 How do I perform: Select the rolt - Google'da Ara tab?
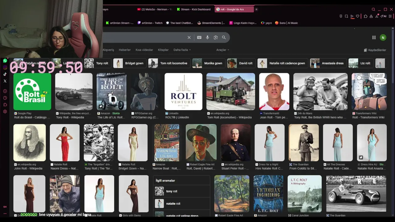234,9
